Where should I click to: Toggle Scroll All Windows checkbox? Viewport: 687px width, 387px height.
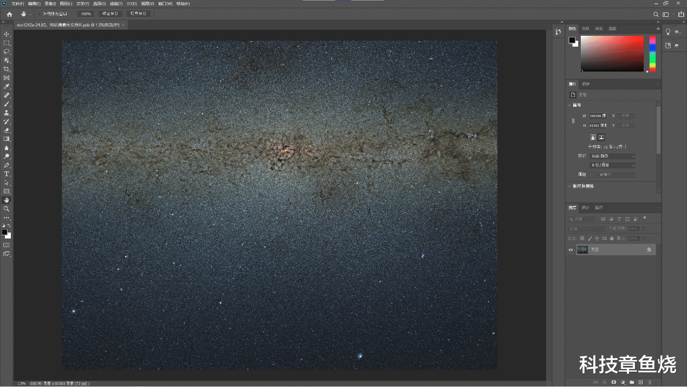38,14
